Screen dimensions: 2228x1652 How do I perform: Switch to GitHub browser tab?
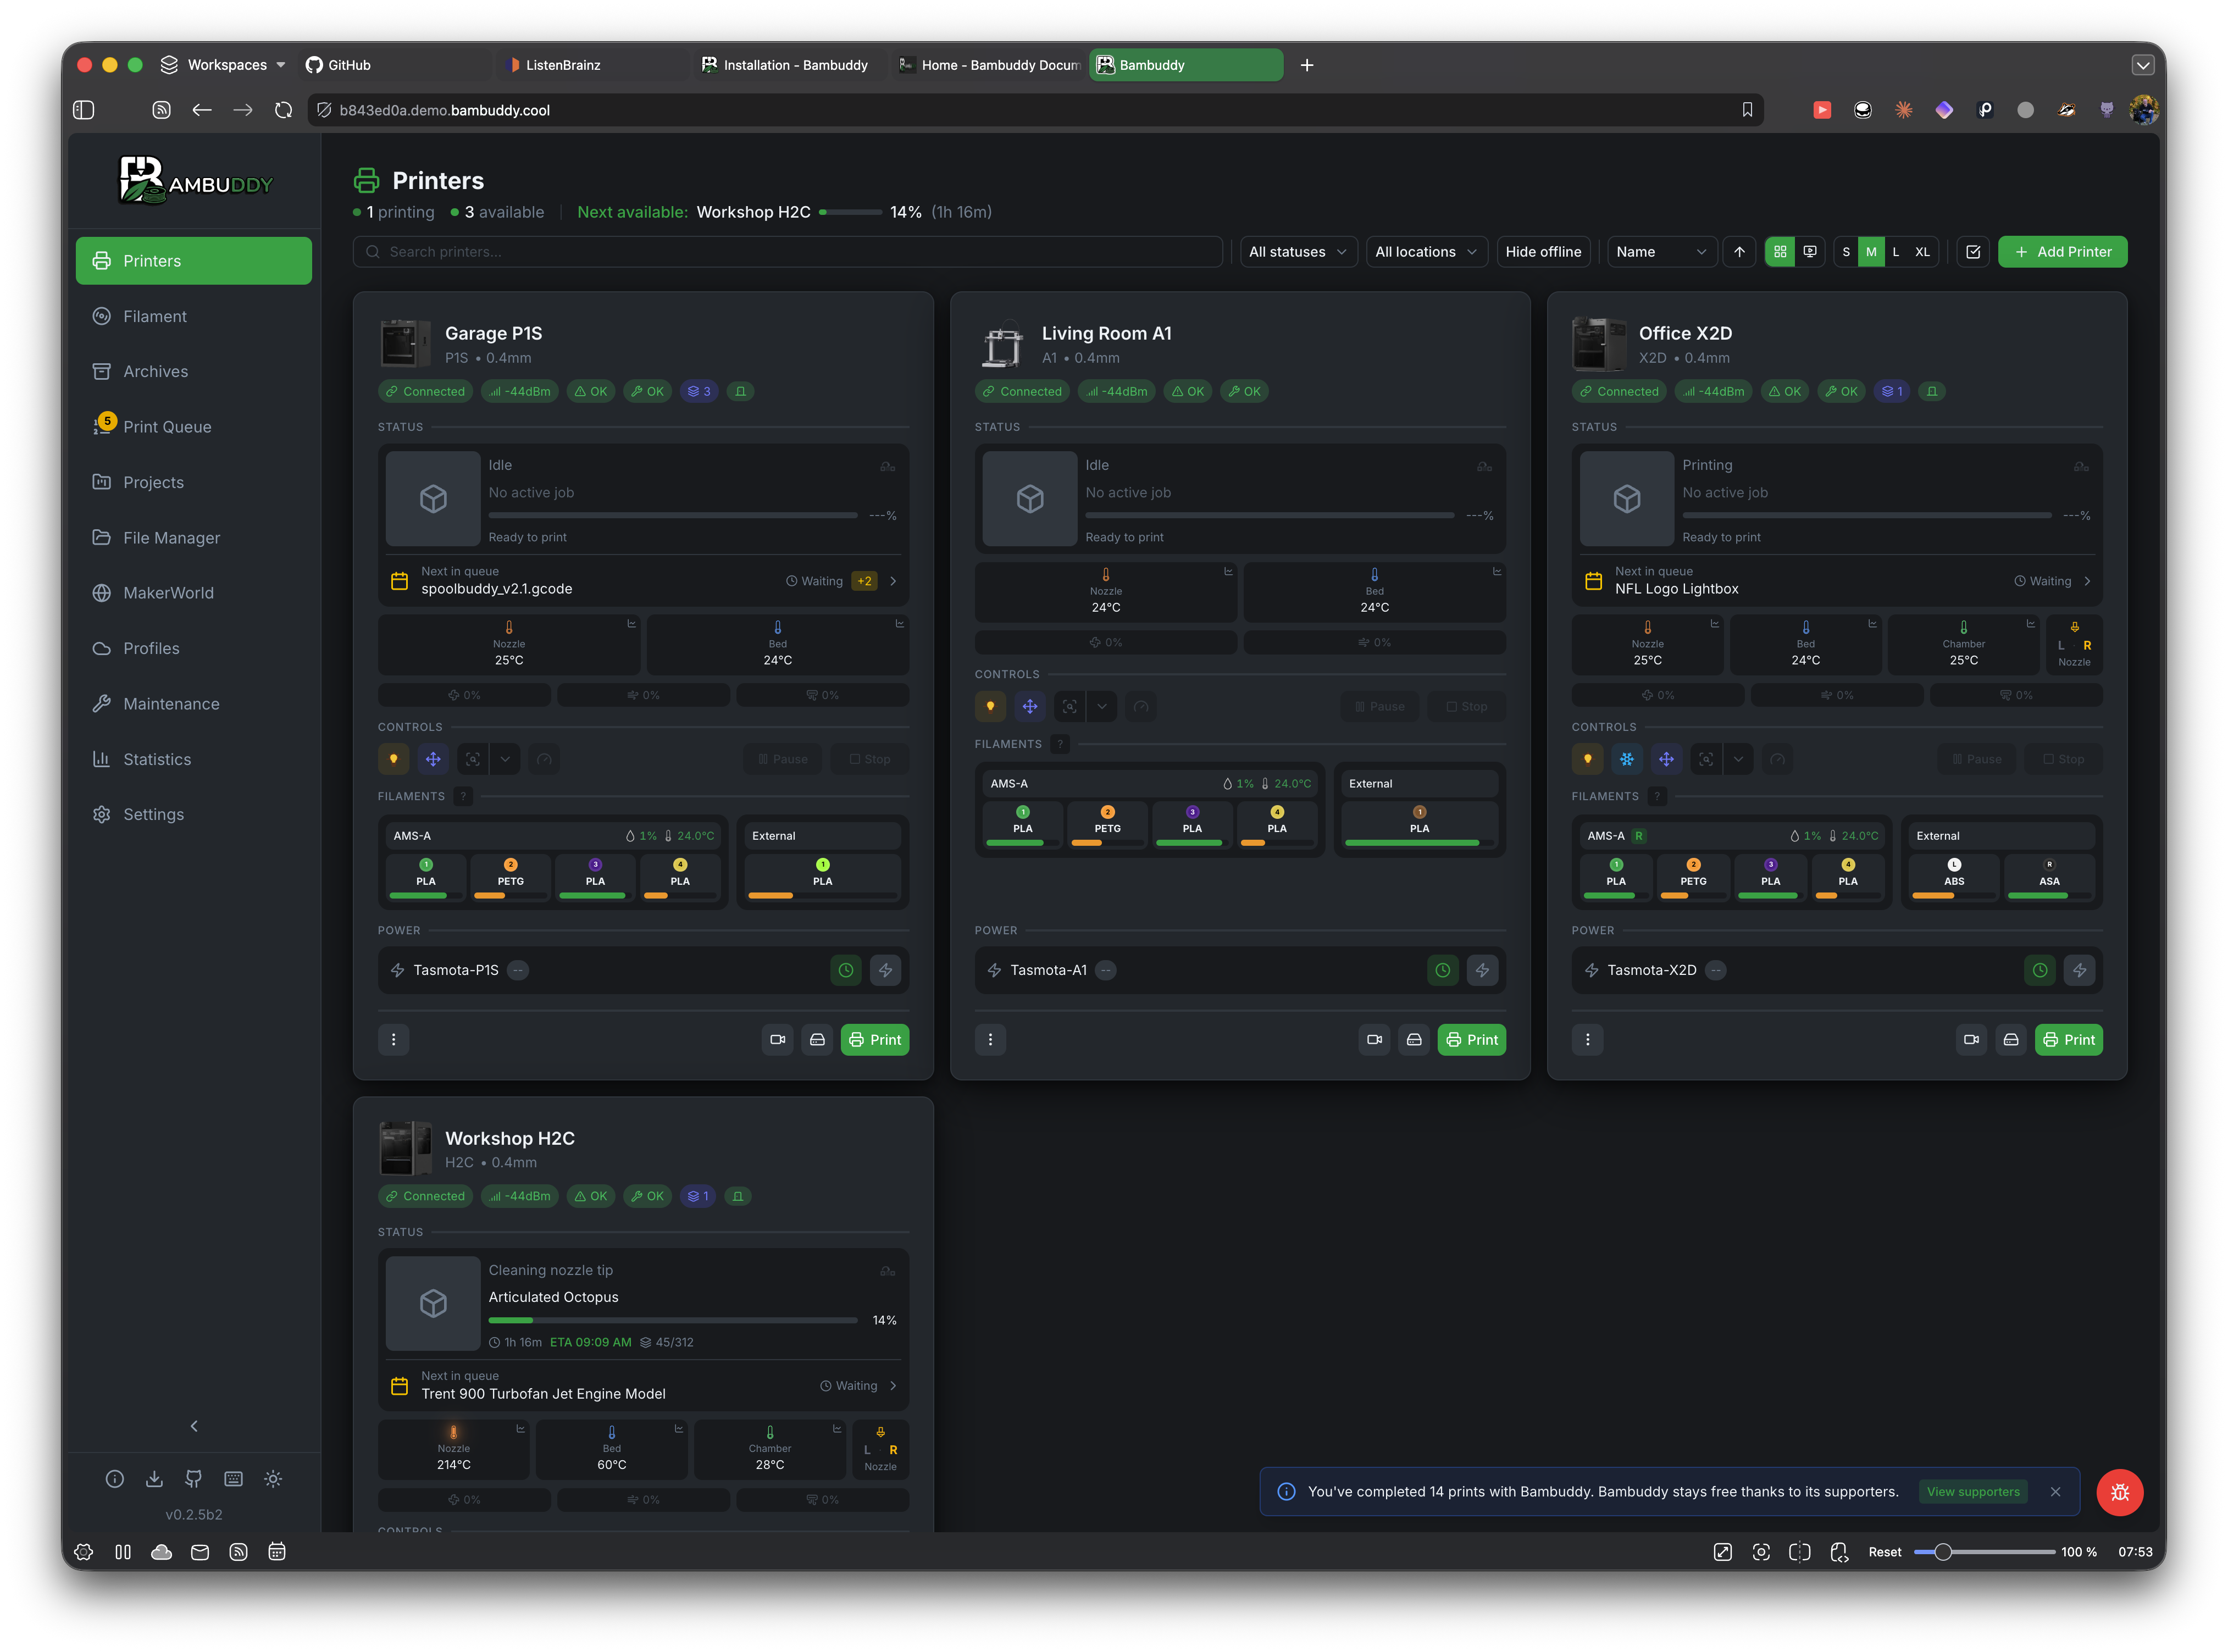pyautogui.click(x=395, y=65)
